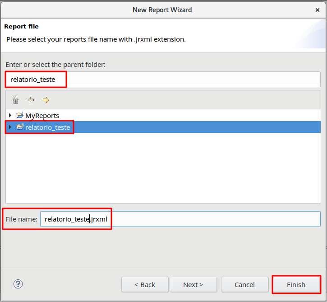Close the New Report Wizard dialog
The image size is (327, 302).
point(318,9)
